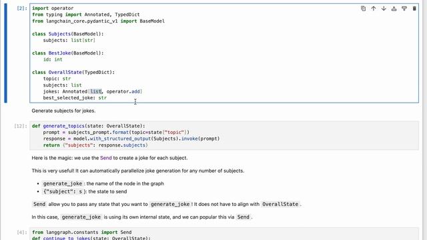The height and width of the screenshot is (240, 427).
Task: Insert a cell above using the toolbar icon
Action: click(x=394, y=9)
